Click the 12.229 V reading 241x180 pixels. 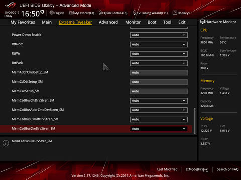click(x=206, y=131)
